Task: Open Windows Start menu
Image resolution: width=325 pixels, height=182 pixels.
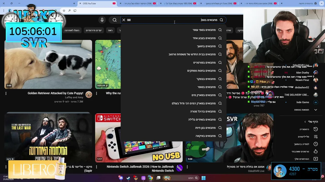Action: tap(203, 178)
